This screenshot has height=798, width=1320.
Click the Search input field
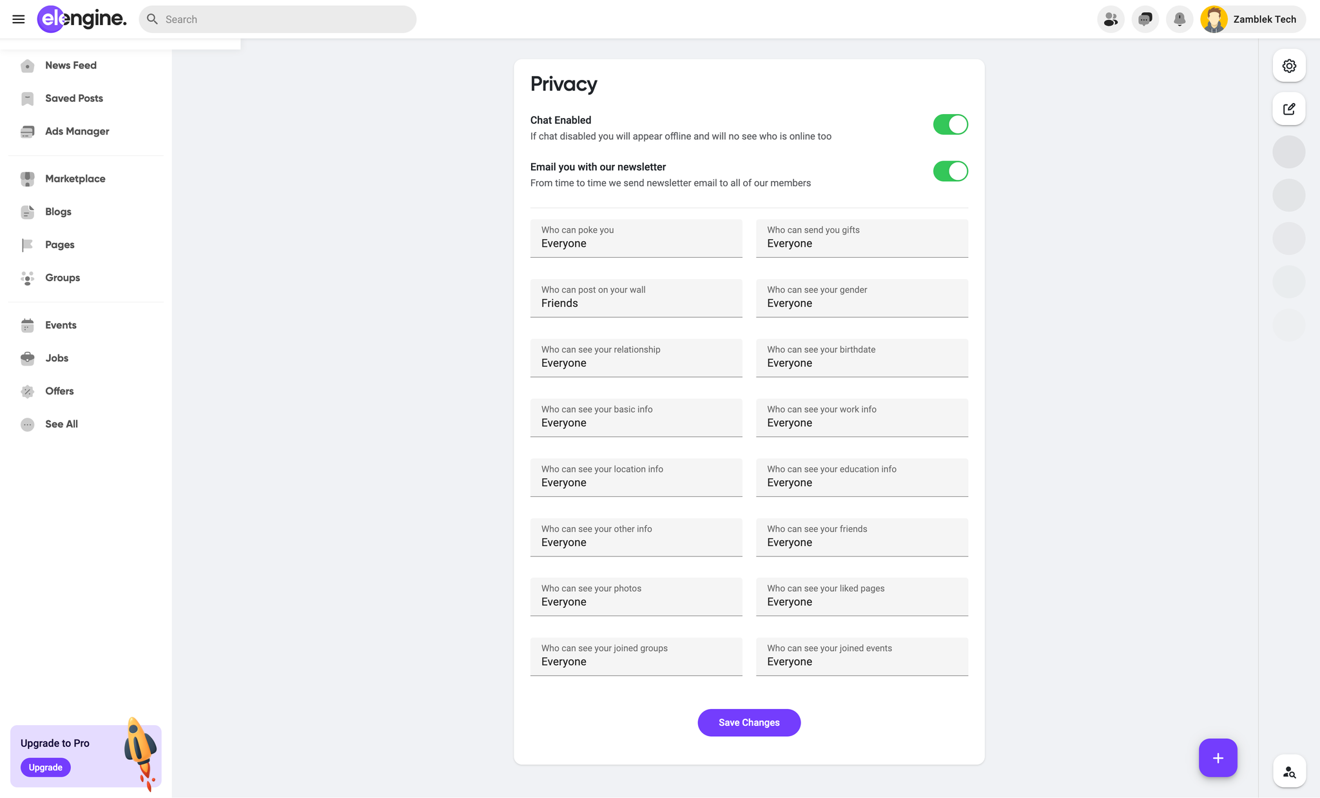[x=284, y=19]
